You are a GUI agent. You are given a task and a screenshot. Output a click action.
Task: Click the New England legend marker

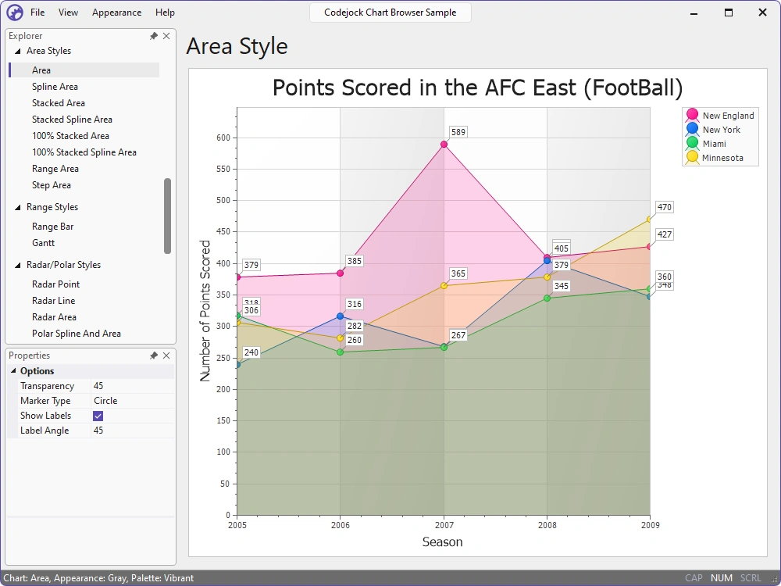pyautogui.click(x=692, y=115)
